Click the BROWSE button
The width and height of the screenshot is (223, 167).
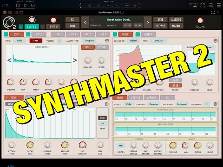160,26
